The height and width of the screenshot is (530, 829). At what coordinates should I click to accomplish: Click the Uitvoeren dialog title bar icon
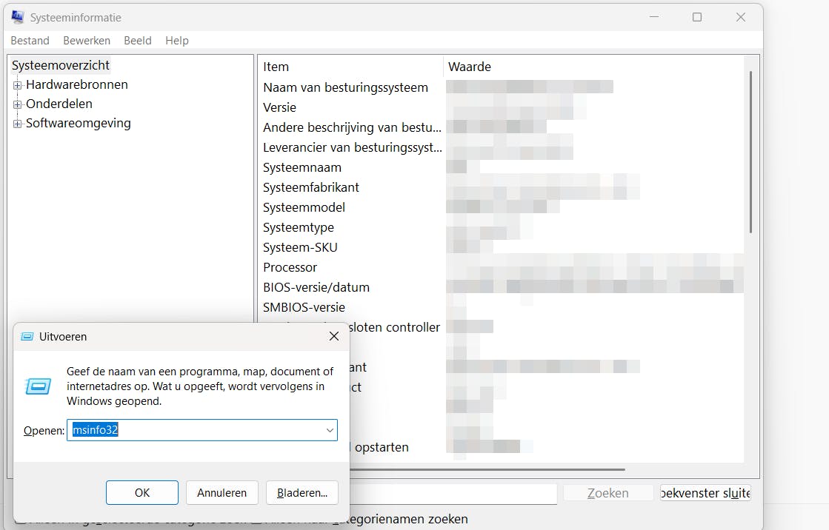tap(27, 336)
